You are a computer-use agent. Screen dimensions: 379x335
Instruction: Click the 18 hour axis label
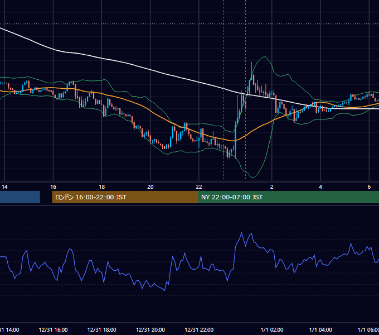[102, 187]
